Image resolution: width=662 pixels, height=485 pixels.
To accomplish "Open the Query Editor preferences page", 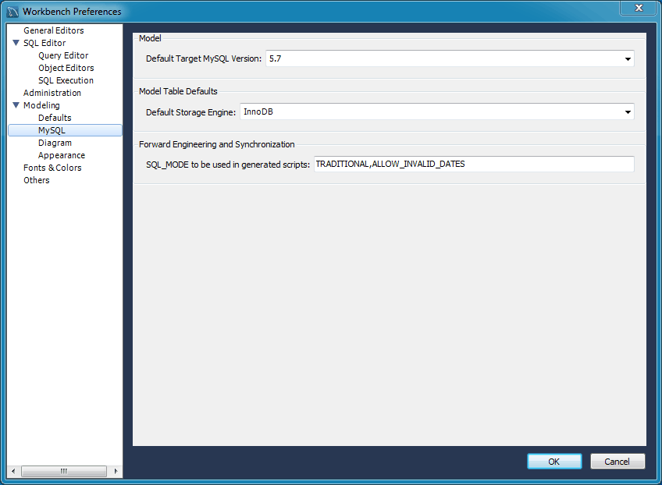I will (63, 55).
